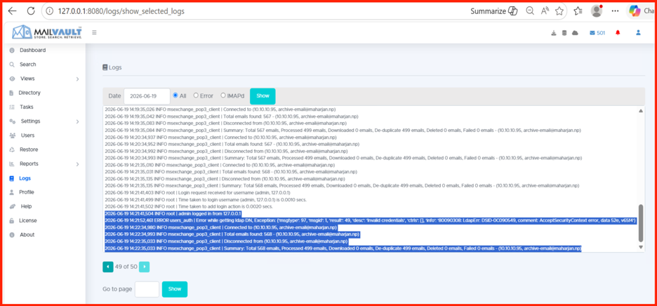
Task: Click the cloud icon in the MailVault header
Action: click(575, 33)
